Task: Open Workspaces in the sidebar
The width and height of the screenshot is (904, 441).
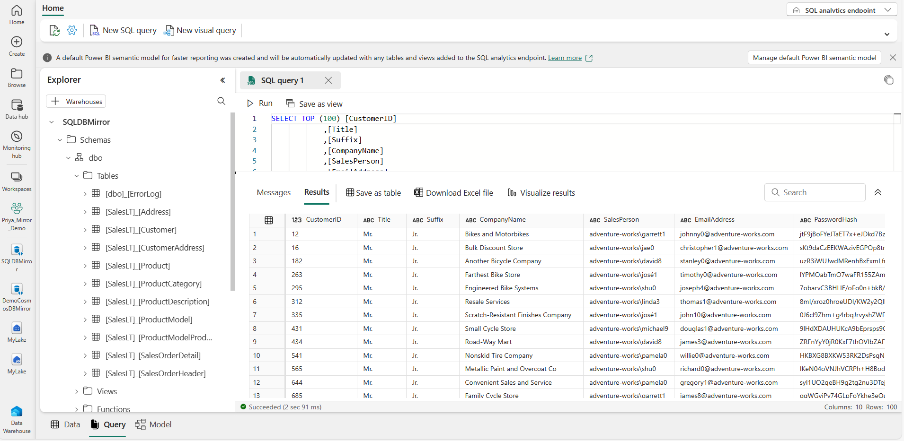Action: 17,182
